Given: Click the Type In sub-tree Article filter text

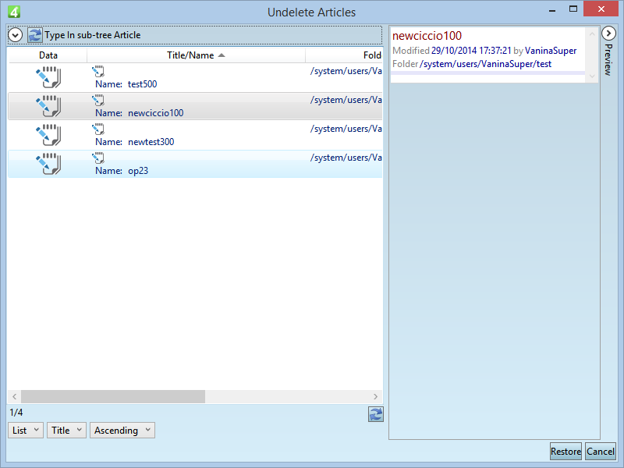Looking at the screenshot, I should tap(92, 35).
